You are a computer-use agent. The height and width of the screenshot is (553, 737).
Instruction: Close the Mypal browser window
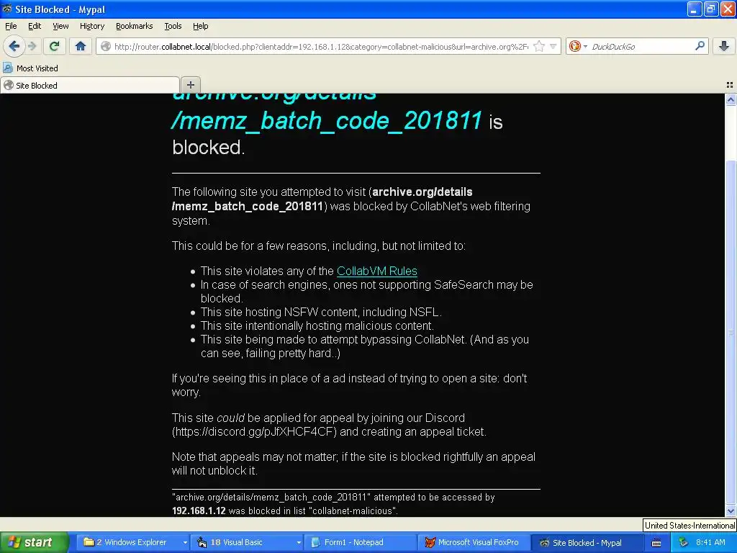point(728,9)
